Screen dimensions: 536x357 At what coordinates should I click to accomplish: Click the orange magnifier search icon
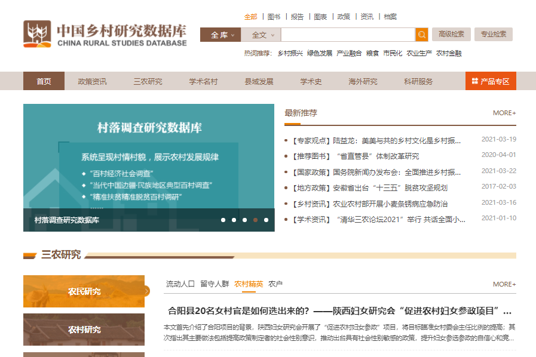click(x=422, y=35)
